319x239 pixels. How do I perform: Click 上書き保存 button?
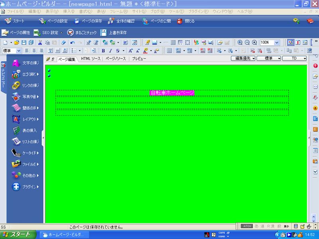coord(114,33)
